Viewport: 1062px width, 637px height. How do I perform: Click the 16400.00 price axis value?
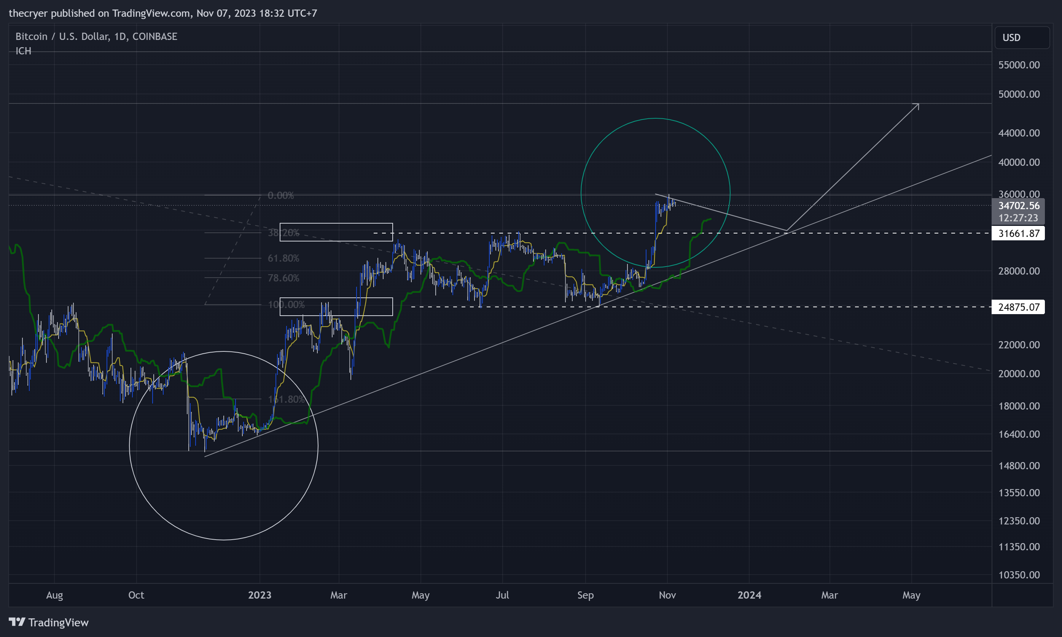click(1019, 434)
